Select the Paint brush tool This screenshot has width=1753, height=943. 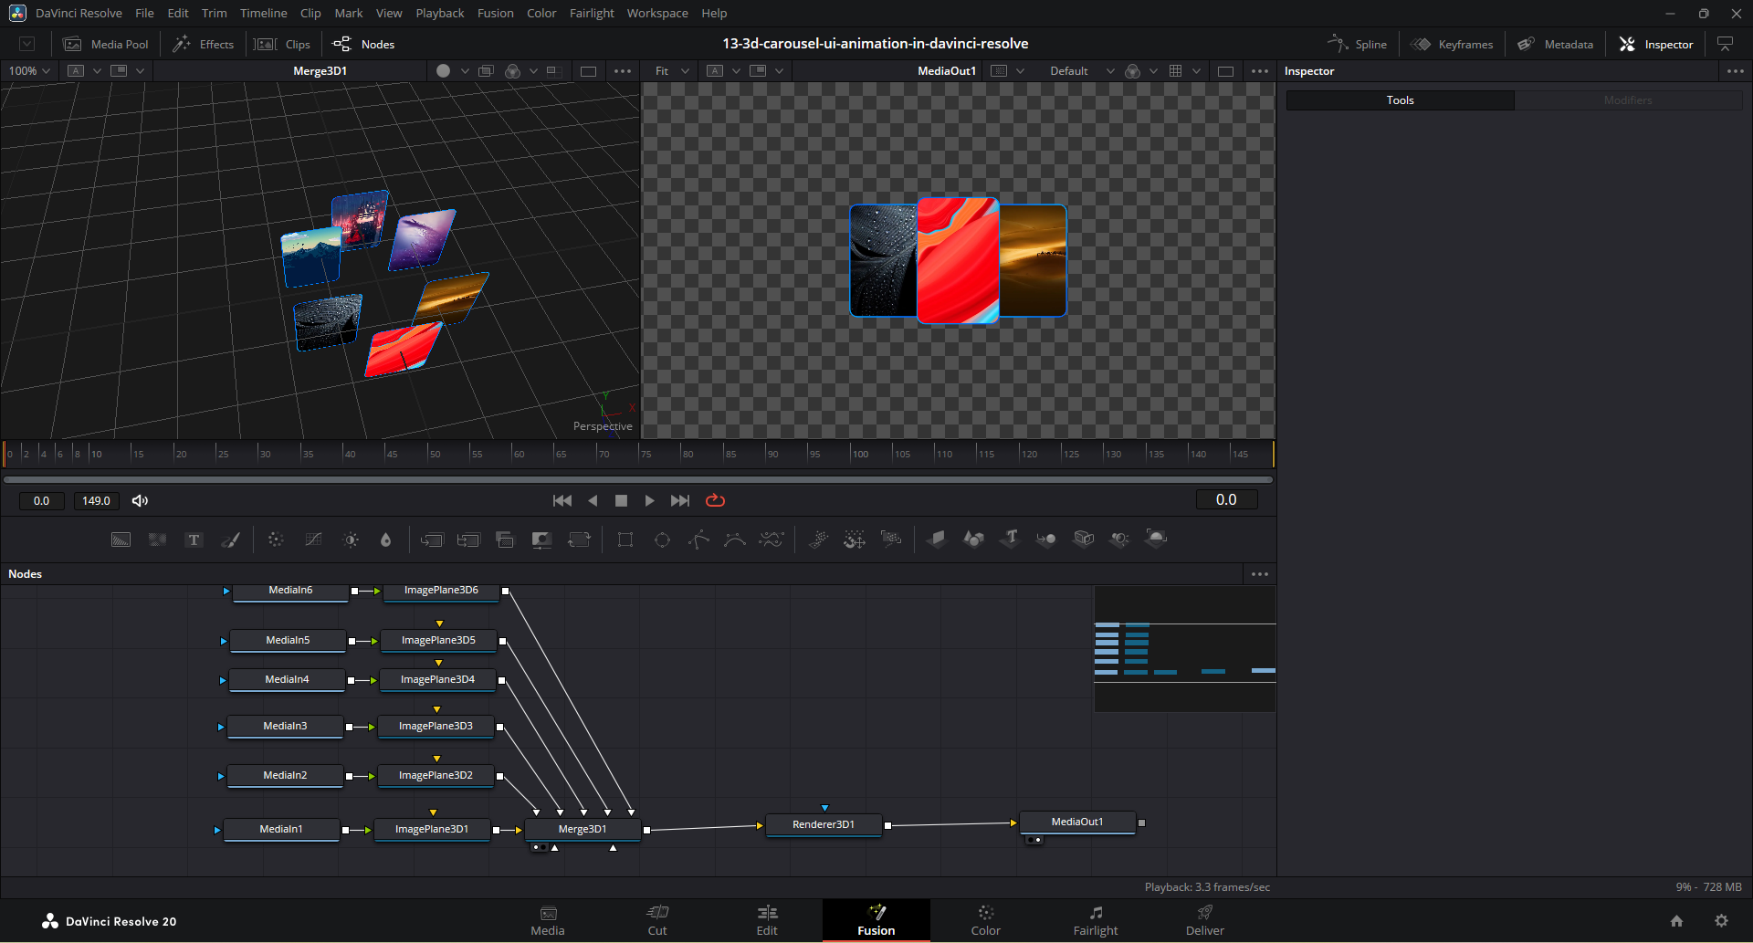[x=231, y=540]
